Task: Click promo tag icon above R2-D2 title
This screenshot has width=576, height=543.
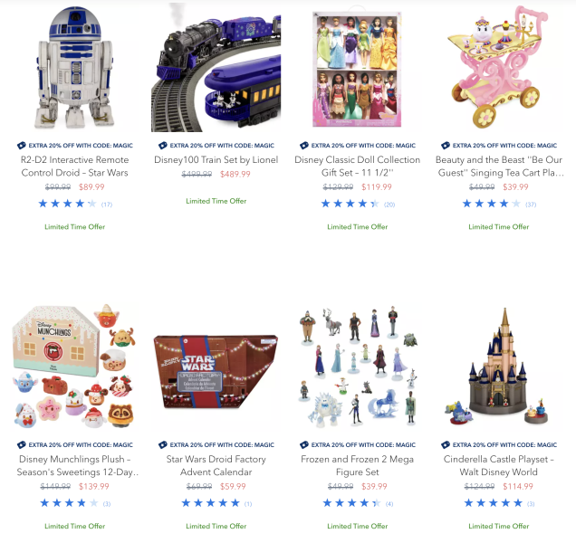Action: (x=22, y=146)
